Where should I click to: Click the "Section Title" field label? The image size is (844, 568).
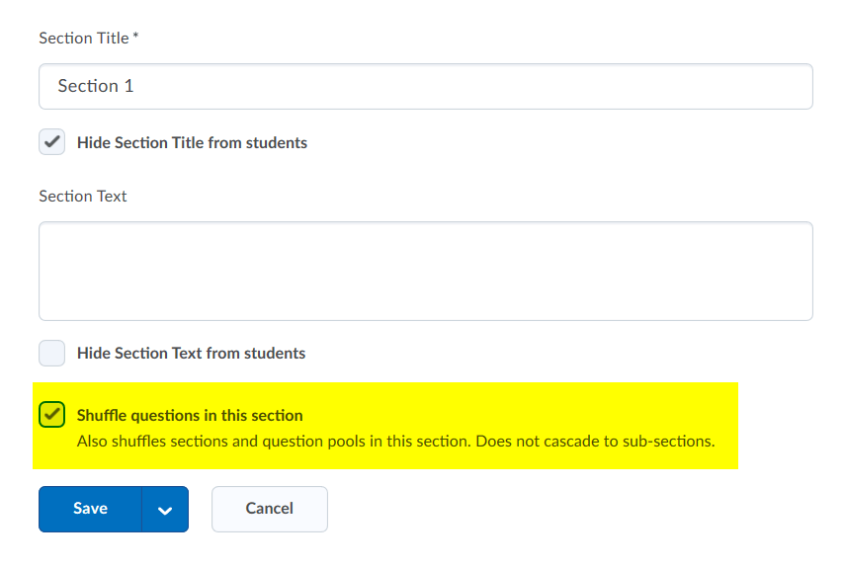coord(83,38)
